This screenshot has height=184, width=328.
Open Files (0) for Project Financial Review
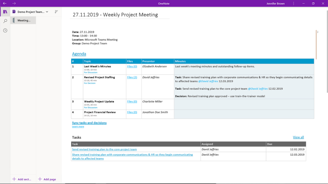coord(132,112)
